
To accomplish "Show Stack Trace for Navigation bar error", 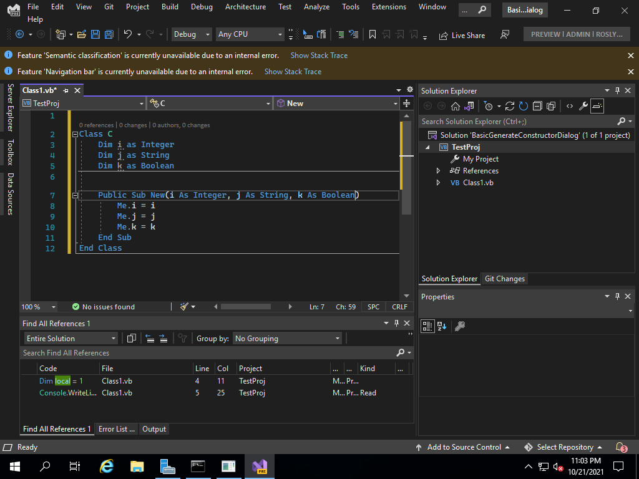I will 293,72.
